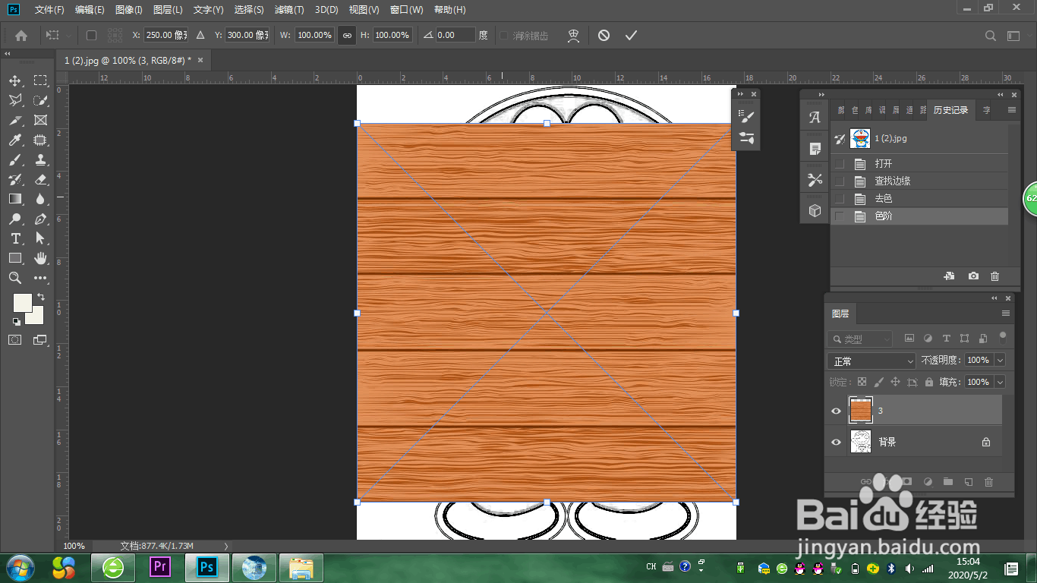The image size is (1037, 583).
Task: Select the 查找边缘 history state
Action: click(x=919, y=181)
